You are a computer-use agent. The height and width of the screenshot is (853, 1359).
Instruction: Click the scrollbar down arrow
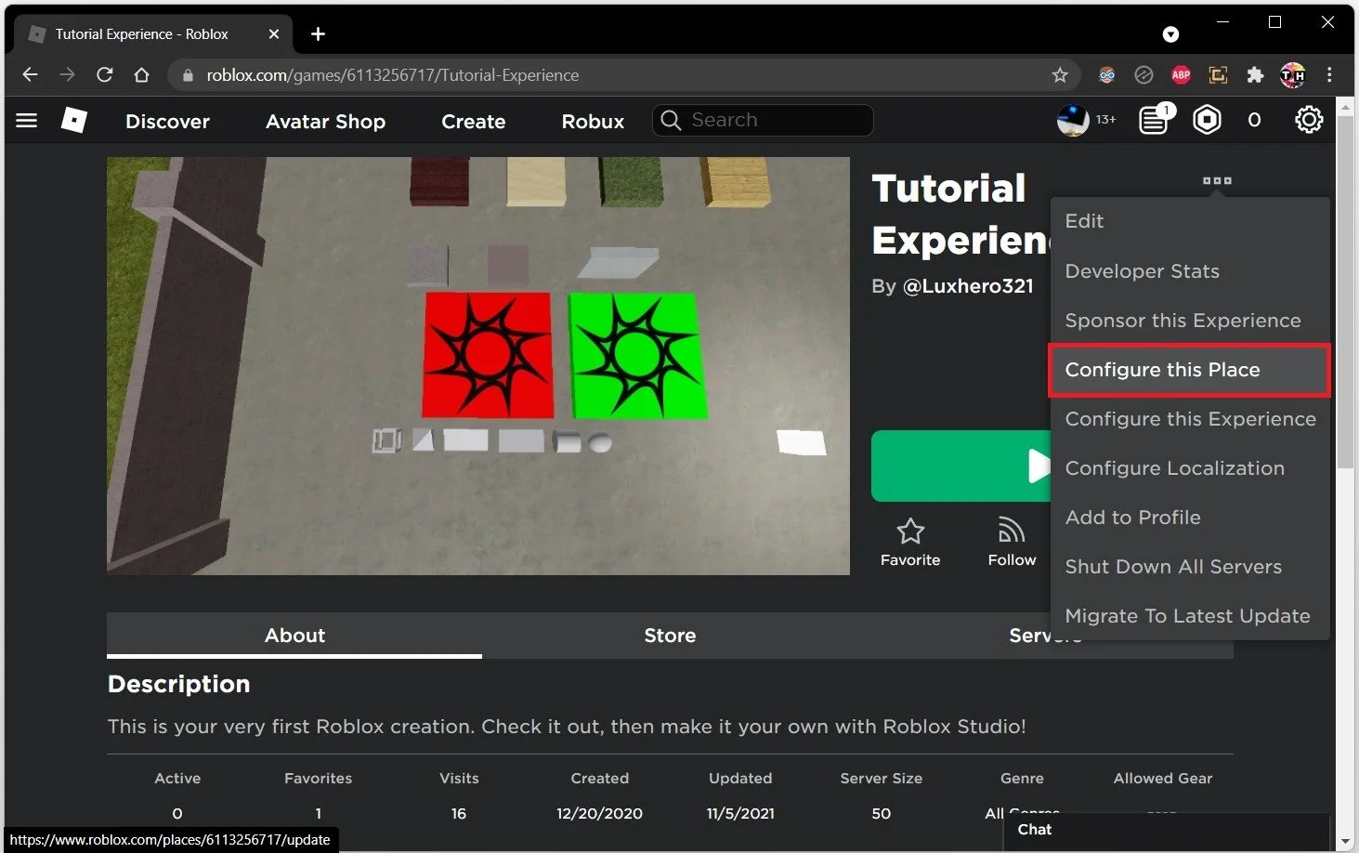[1344, 842]
